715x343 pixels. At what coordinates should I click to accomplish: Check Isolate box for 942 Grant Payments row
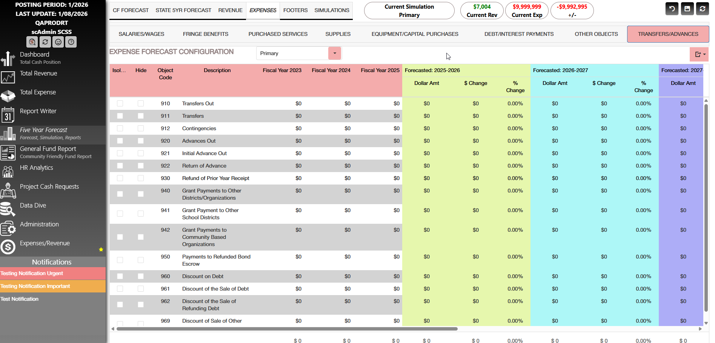coord(120,237)
